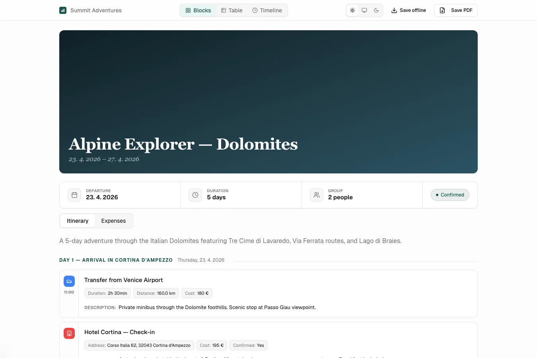
Task: Click the Duration clock icon
Action: tap(195, 195)
